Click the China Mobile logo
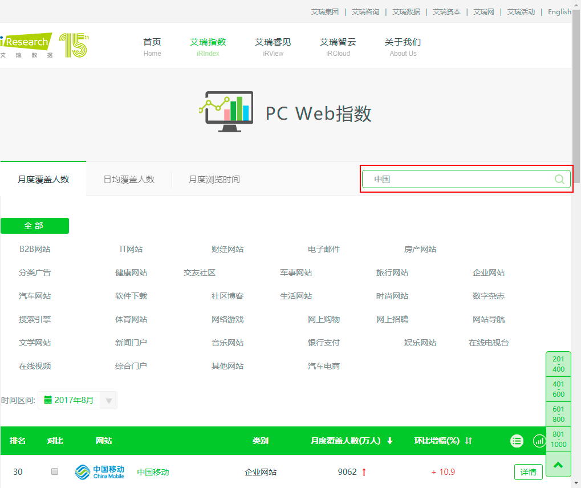 click(99, 472)
